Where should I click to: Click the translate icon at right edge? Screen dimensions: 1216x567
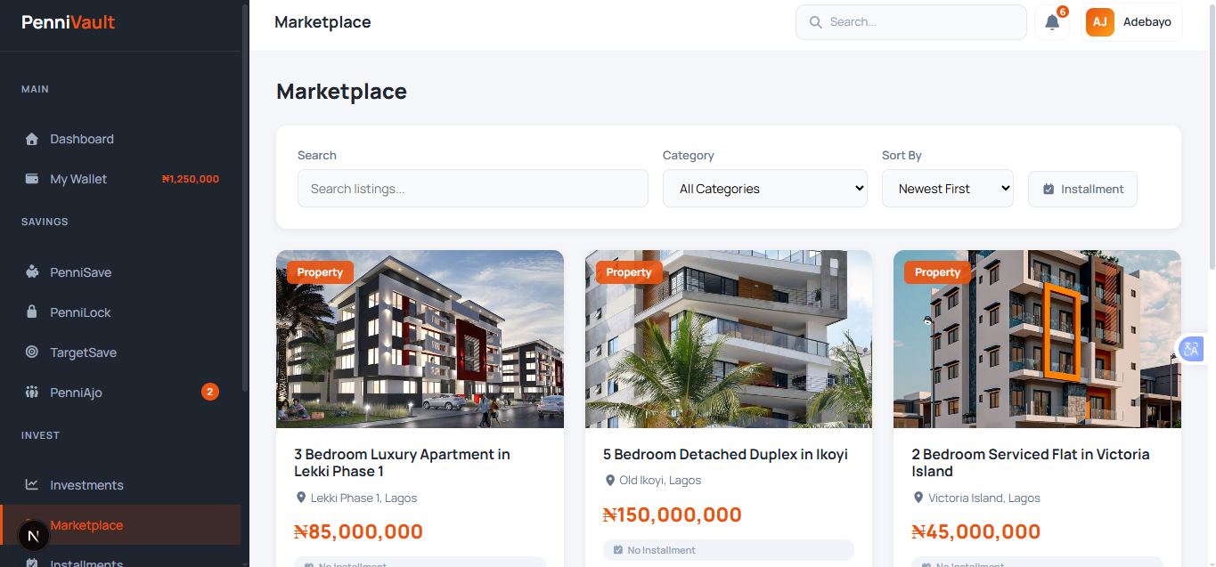[x=1191, y=349]
